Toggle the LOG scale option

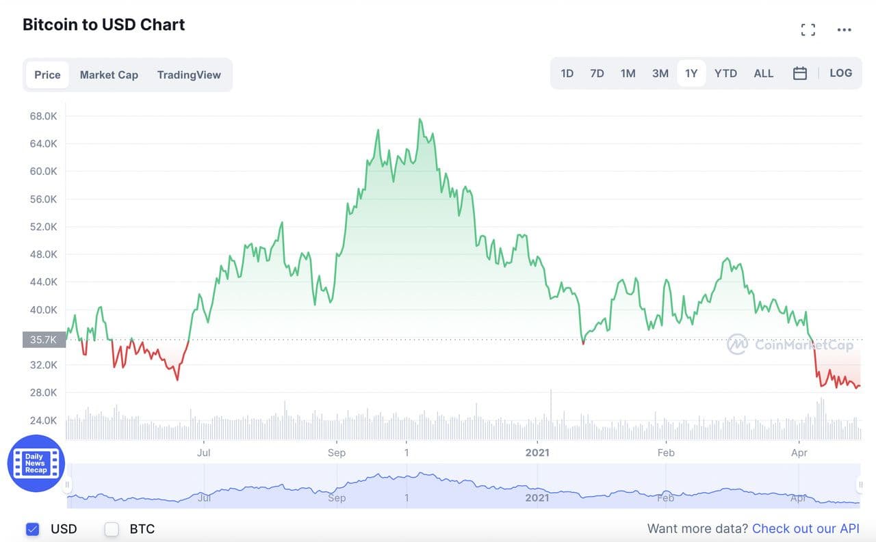tap(840, 73)
